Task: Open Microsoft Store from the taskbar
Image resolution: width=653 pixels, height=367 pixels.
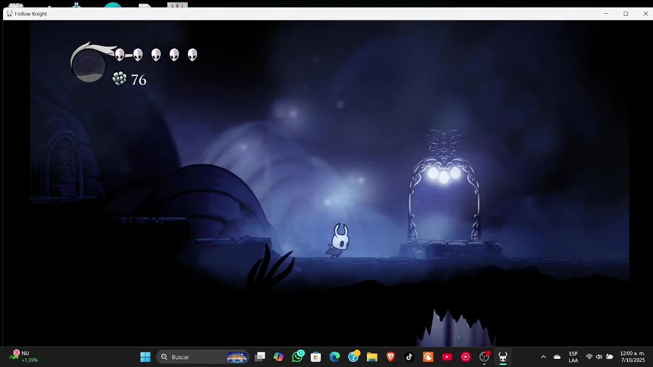Action: point(316,357)
